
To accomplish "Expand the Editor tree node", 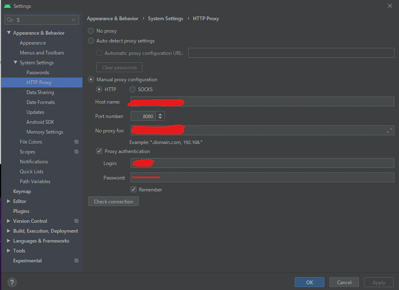I will click(9, 201).
